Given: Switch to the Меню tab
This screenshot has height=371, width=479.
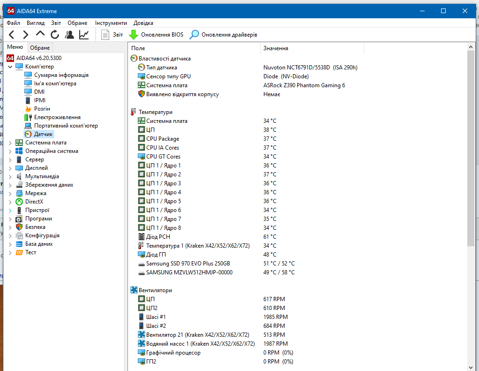Looking at the screenshot, I should (x=15, y=47).
